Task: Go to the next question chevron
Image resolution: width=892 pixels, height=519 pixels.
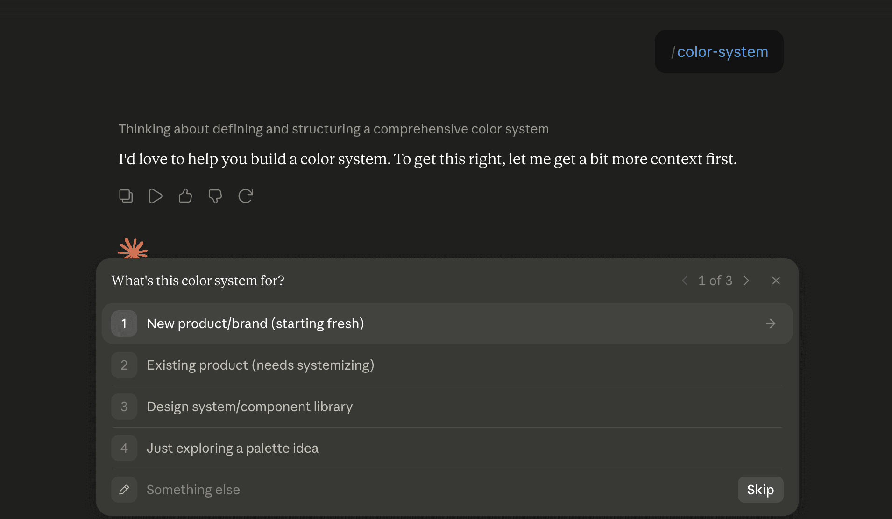Action: 746,281
